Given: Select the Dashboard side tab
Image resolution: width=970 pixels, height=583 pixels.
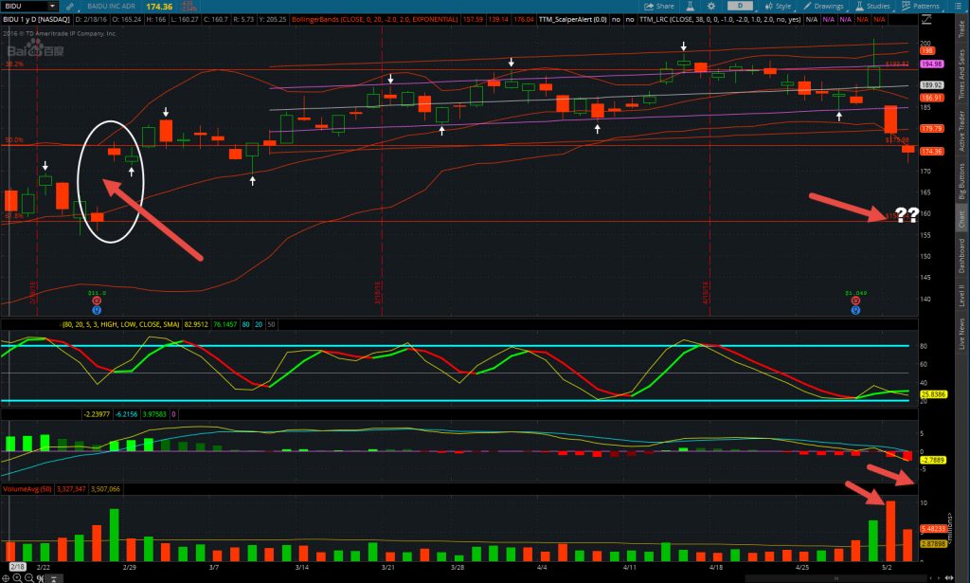Looking at the screenshot, I should [962, 256].
